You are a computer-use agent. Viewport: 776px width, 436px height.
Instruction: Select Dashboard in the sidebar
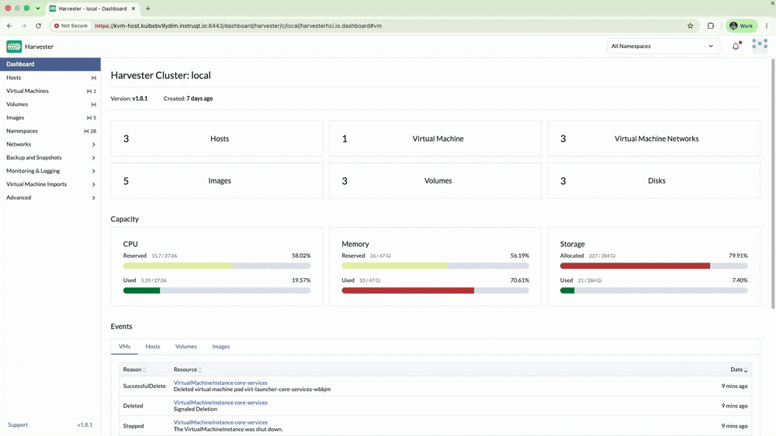tap(50, 64)
